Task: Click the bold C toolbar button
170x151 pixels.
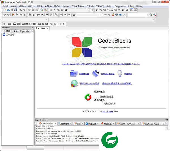Action: (64, 24)
